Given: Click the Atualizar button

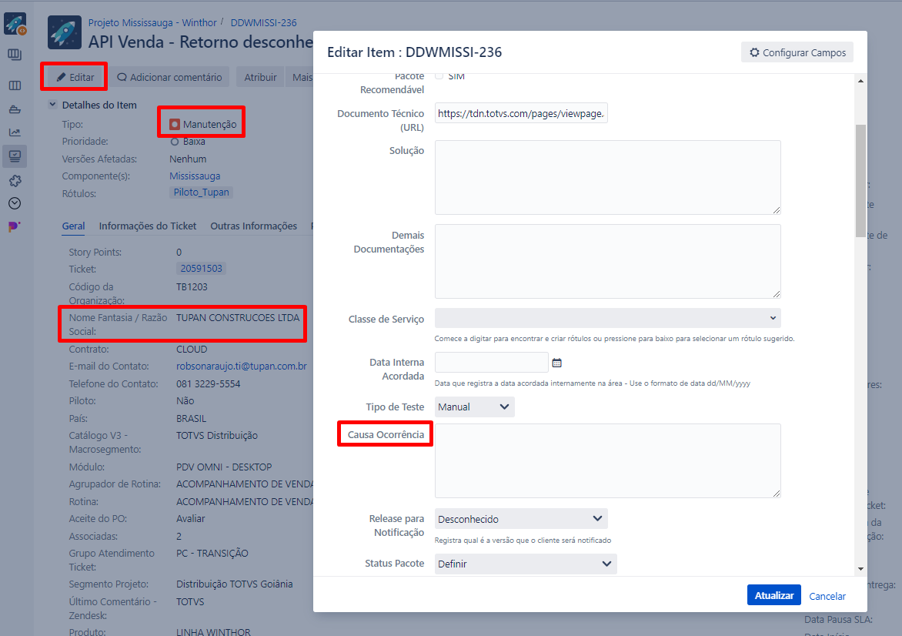Looking at the screenshot, I should point(773,595).
